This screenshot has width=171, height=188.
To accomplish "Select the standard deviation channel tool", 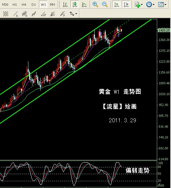I will (x=25, y=14).
